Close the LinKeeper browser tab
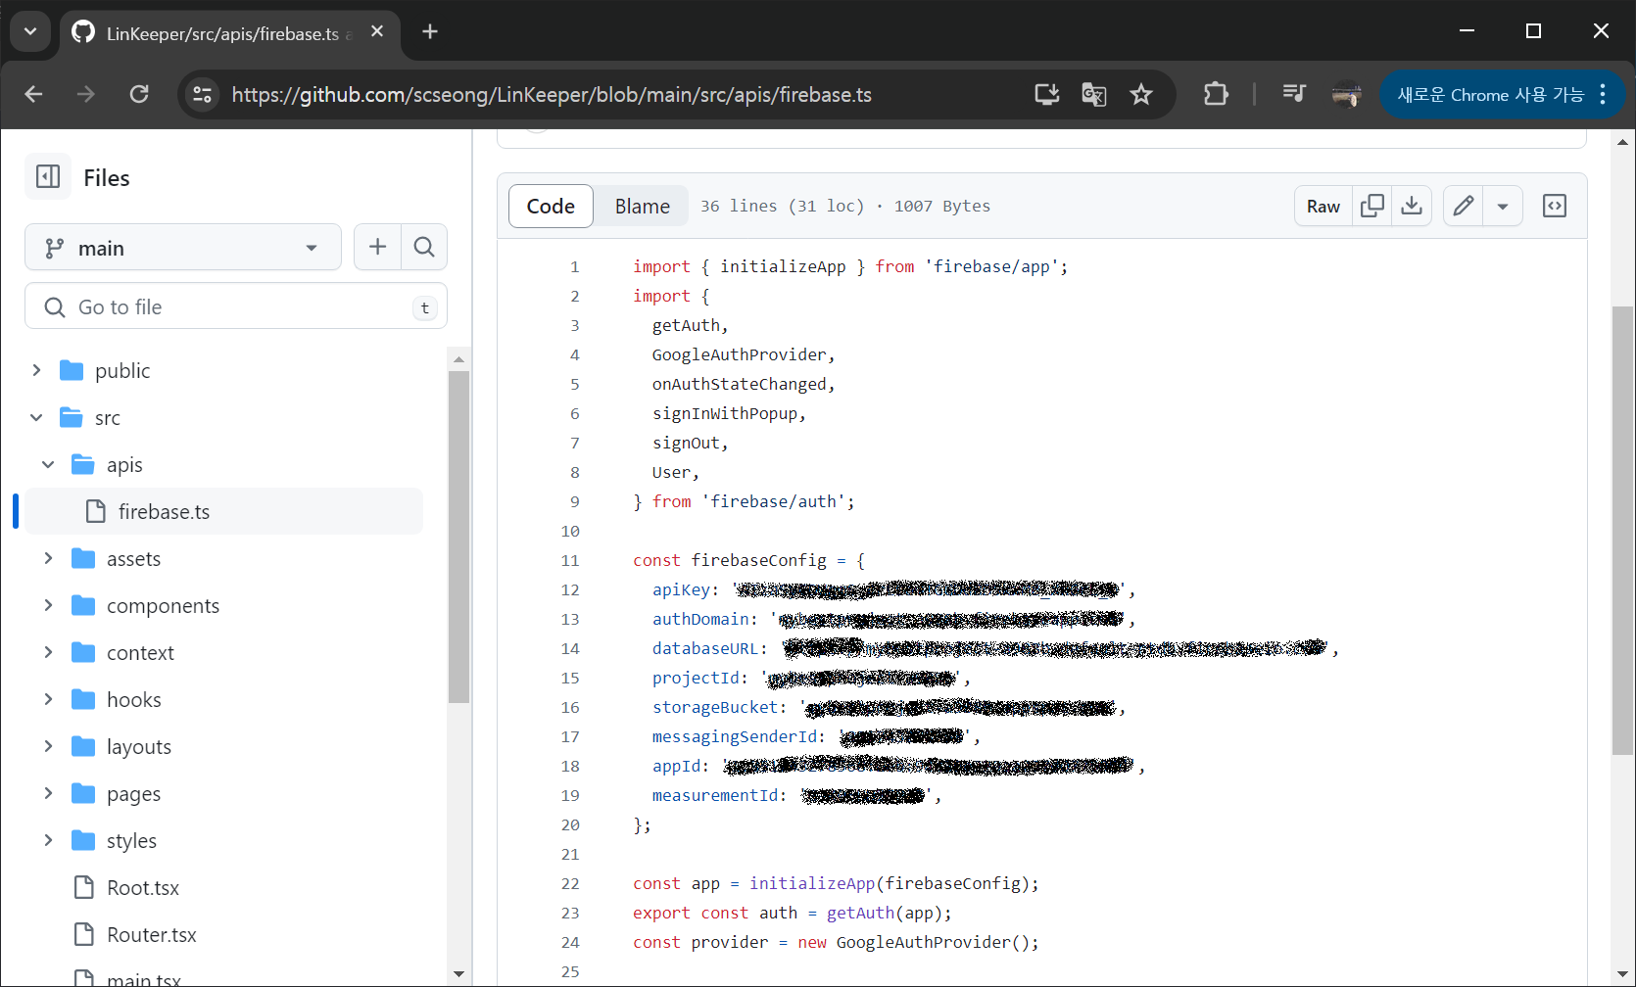 [377, 31]
